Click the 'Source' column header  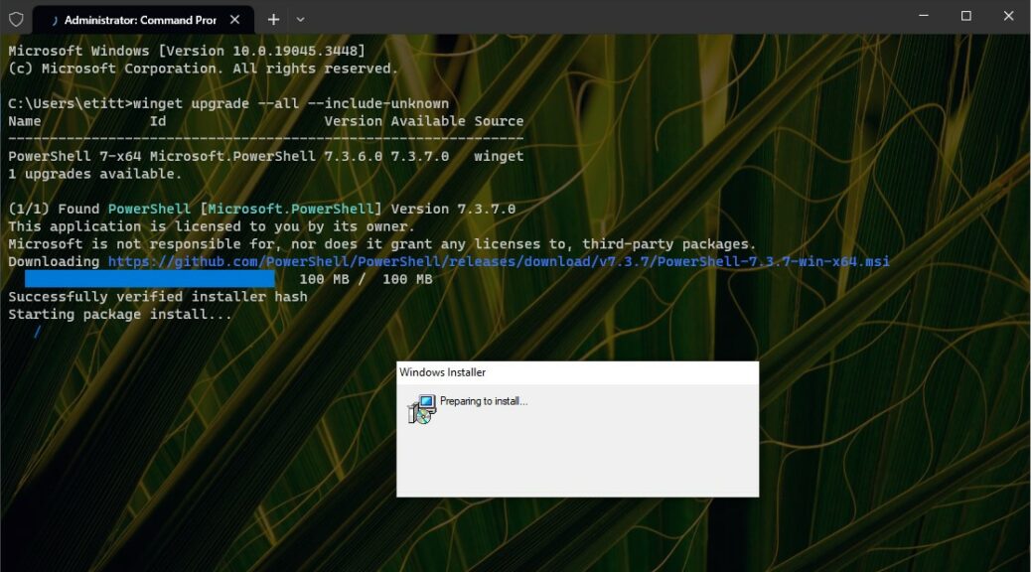tap(499, 121)
